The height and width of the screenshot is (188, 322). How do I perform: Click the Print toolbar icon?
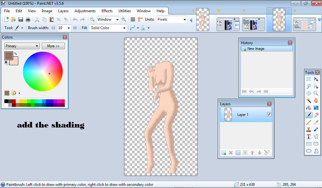(x=28, y=19)
